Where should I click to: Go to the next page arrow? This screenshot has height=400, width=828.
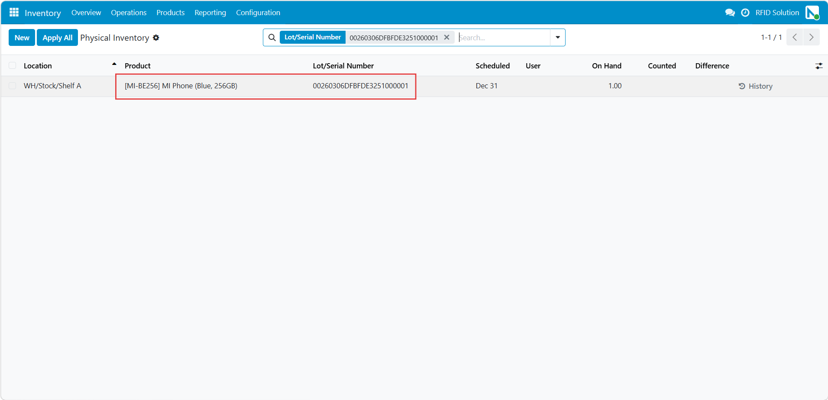click(x=811, y=37)
